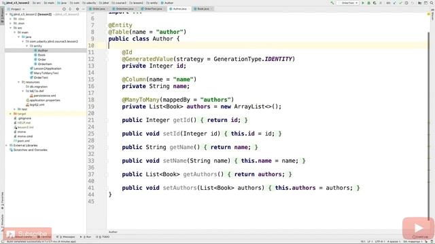Viewport: 435px width, 244px height.
Task: Click the Build project hammer icon
Action: point(332,3)
